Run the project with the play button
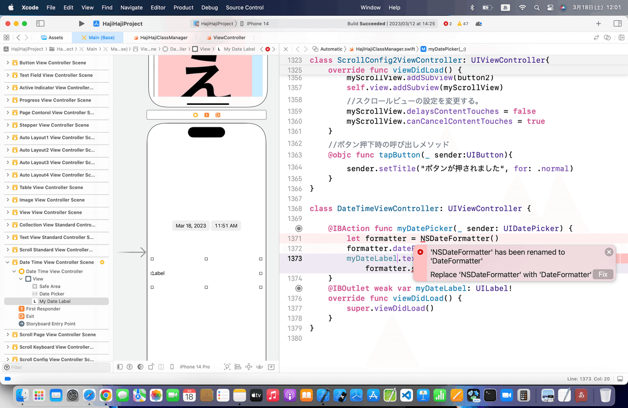 tap(81, 24)
